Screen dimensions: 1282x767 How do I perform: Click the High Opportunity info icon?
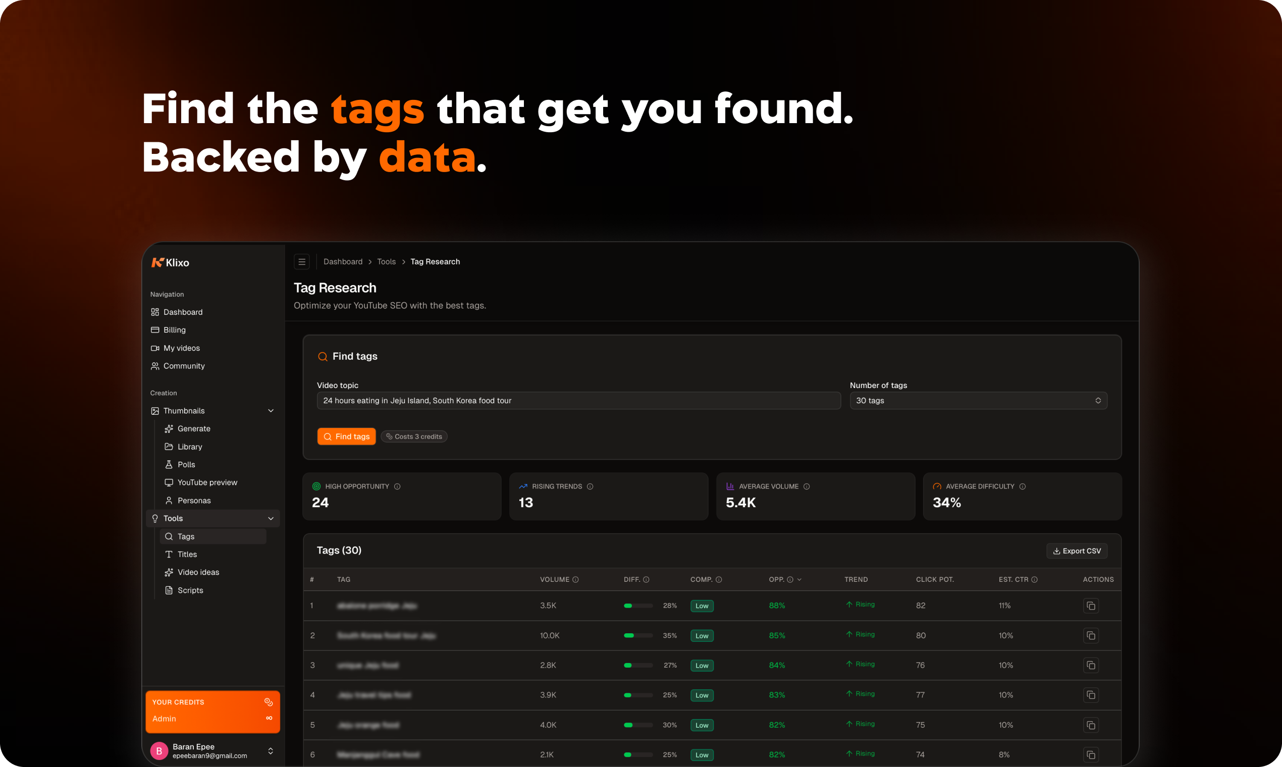pyautogui.click(x=397, y=486)
